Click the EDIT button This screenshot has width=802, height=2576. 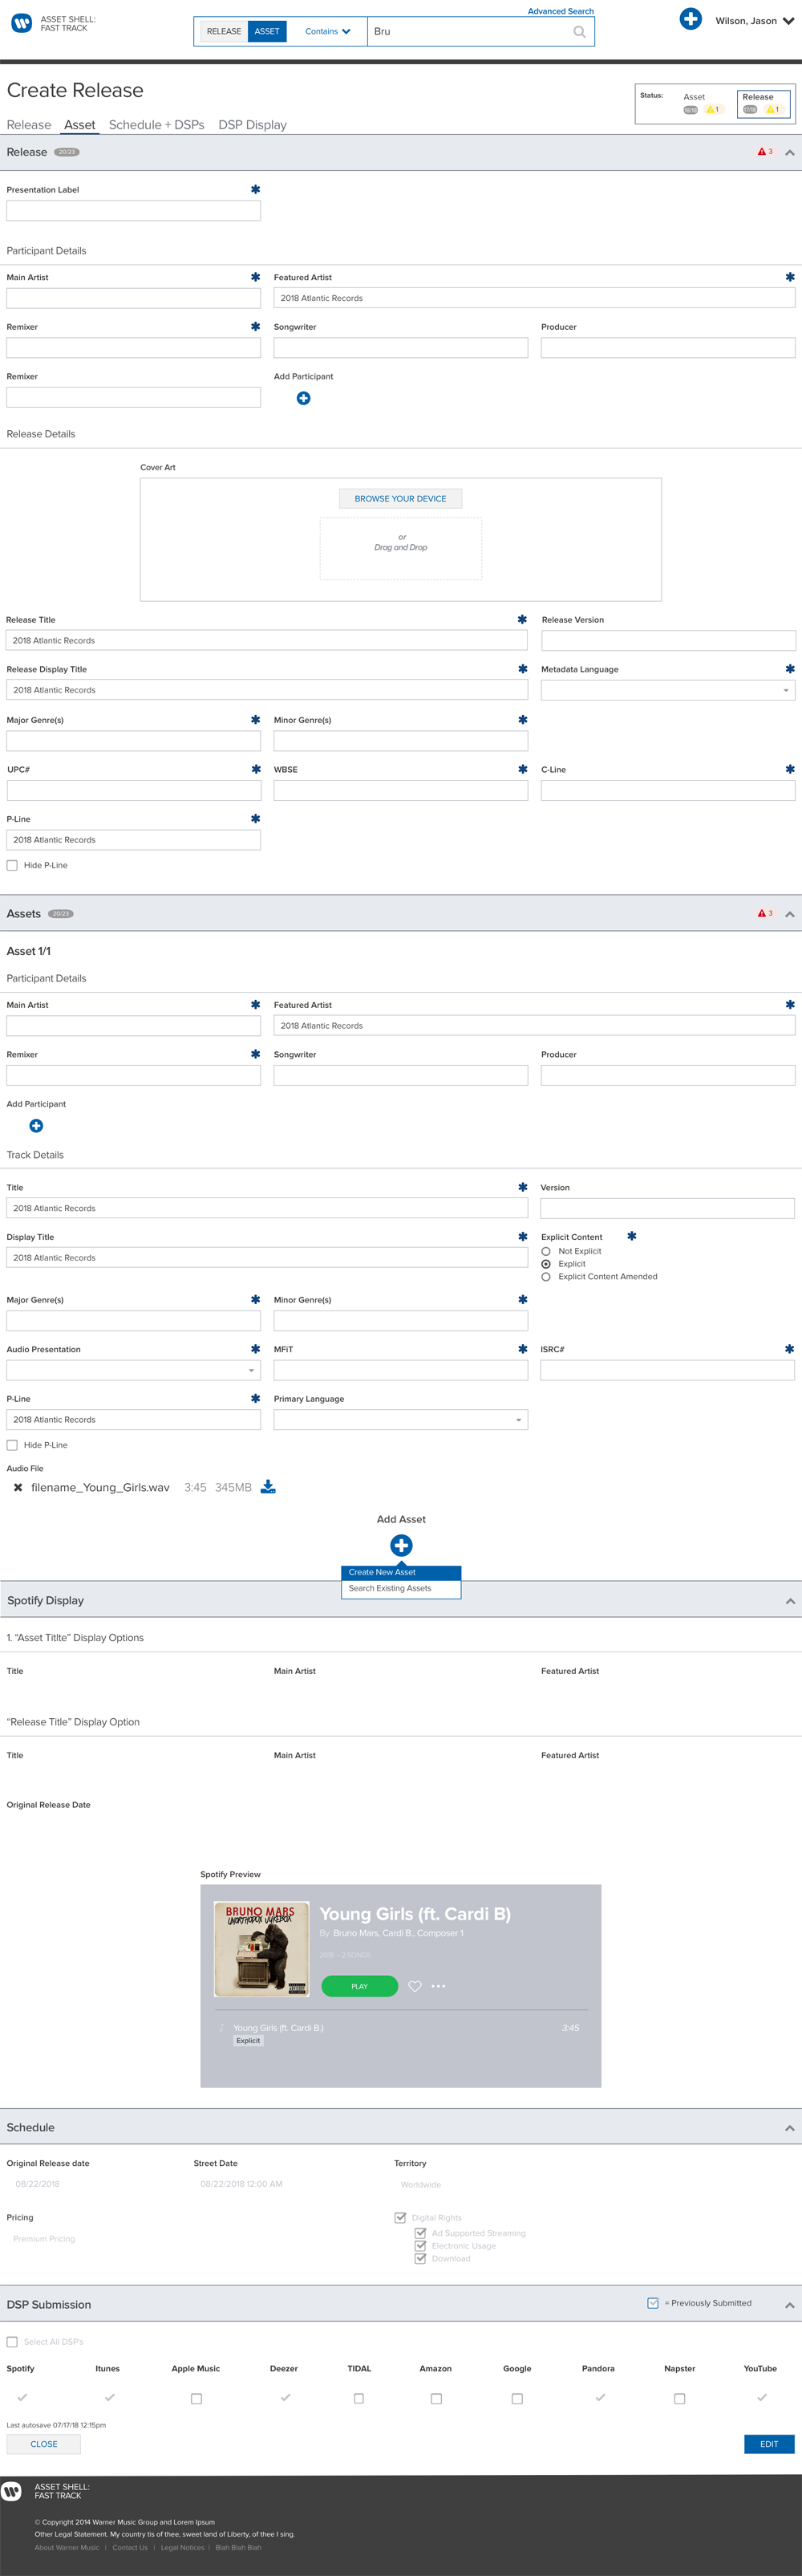(769, 2444)
